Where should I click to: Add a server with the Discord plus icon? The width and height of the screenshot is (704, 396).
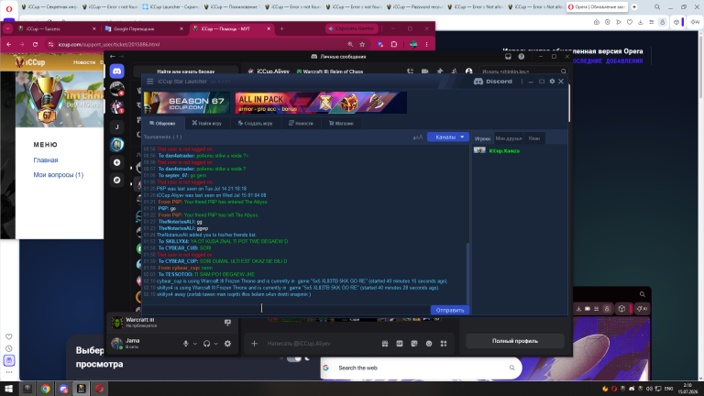117,162
